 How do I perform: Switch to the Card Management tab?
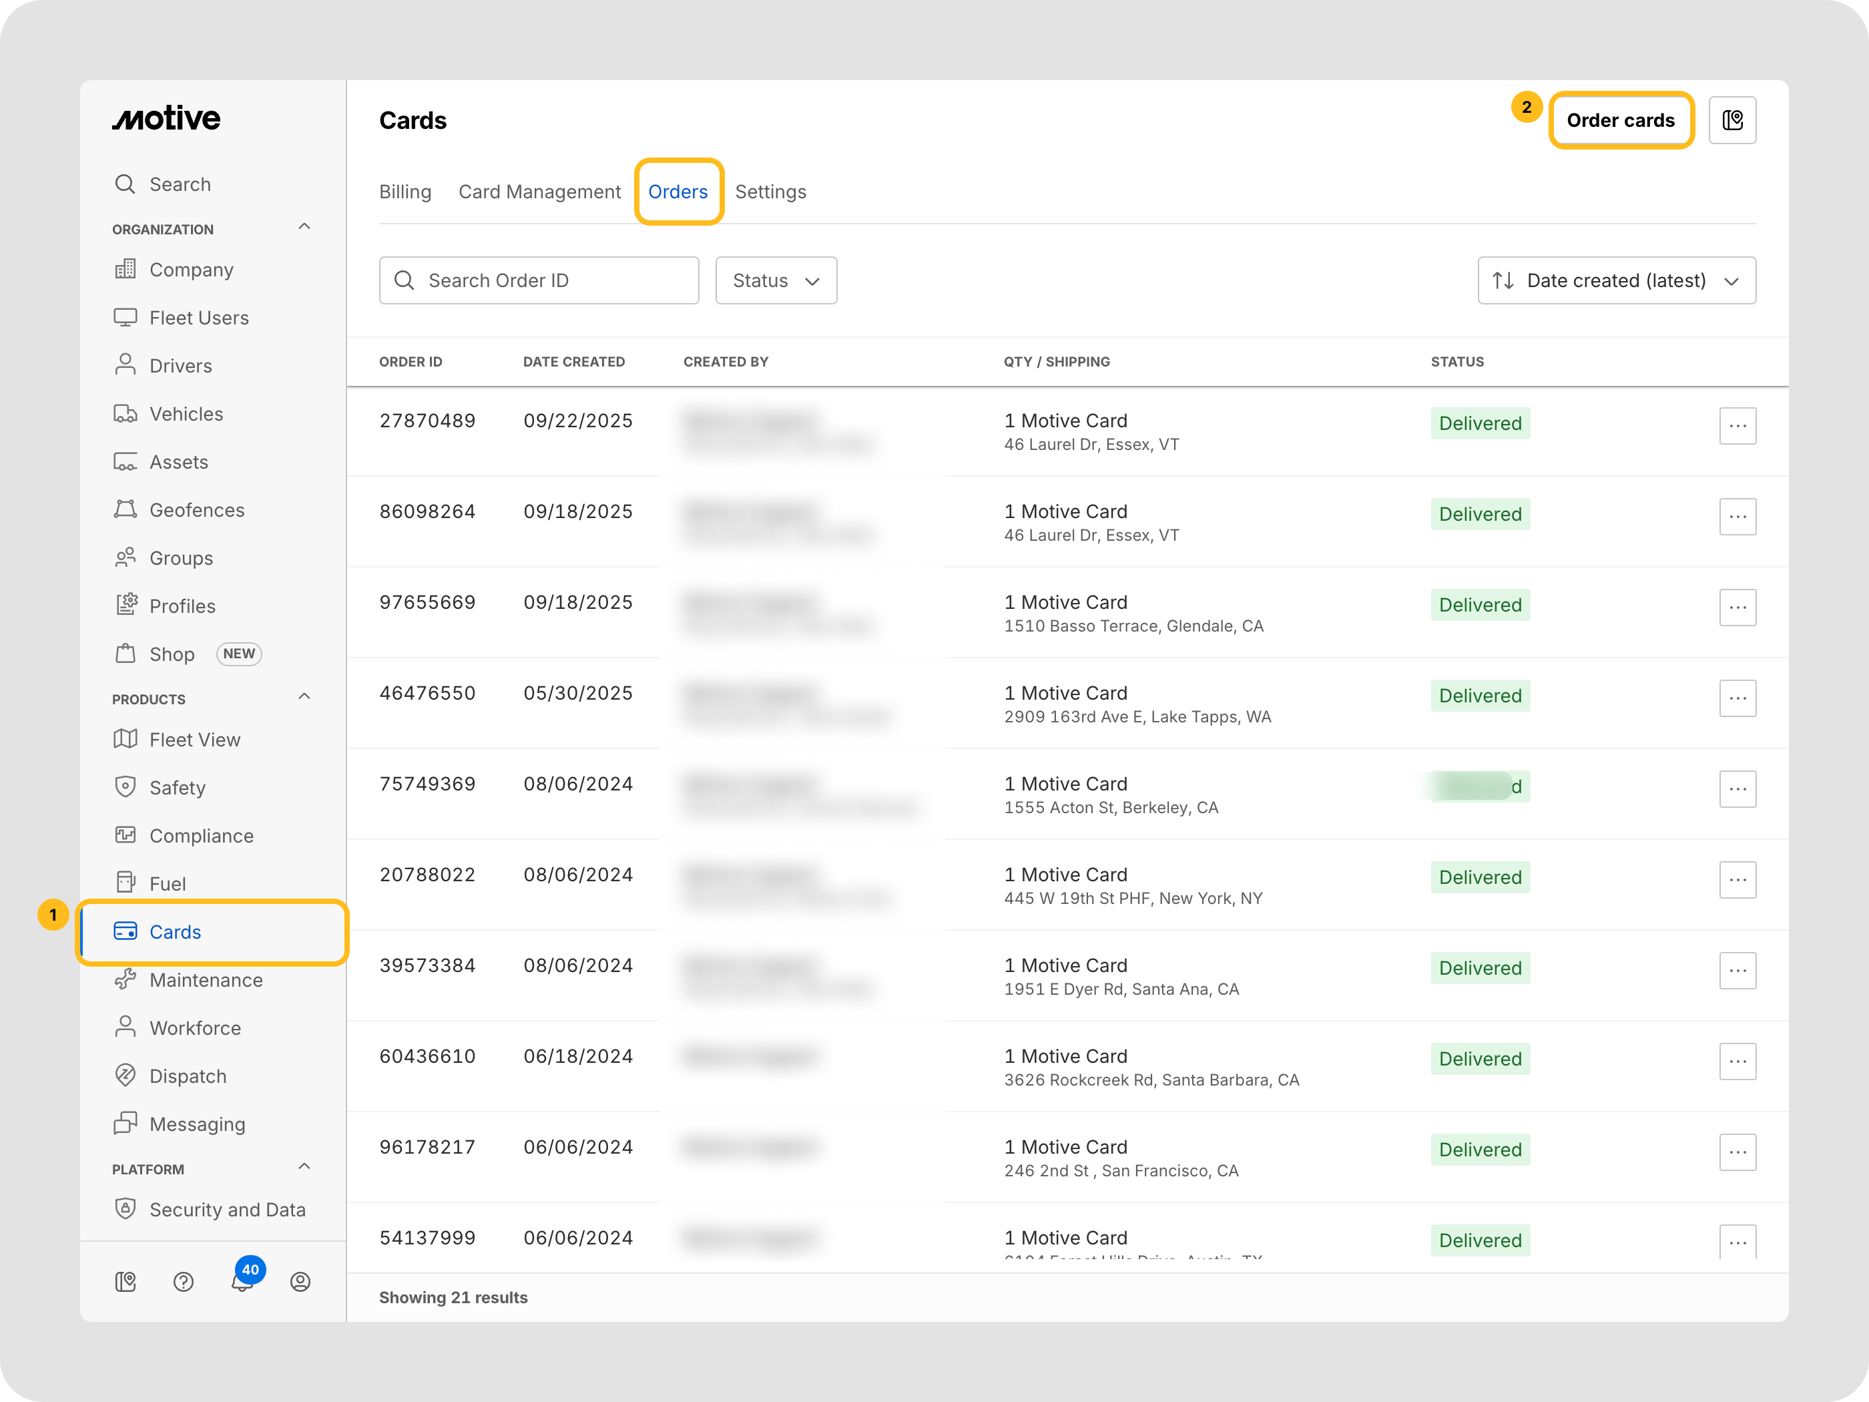(539, 192)
